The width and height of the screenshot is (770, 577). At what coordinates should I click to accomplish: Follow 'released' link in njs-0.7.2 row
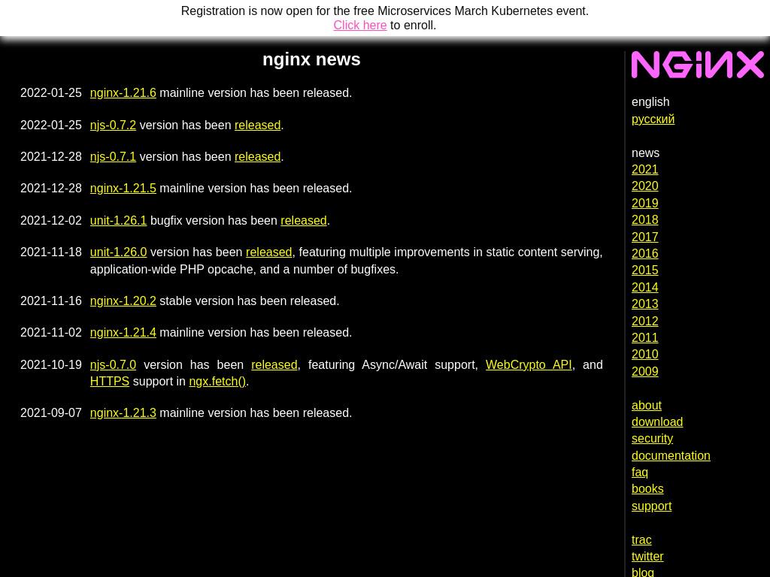[257, 125]
